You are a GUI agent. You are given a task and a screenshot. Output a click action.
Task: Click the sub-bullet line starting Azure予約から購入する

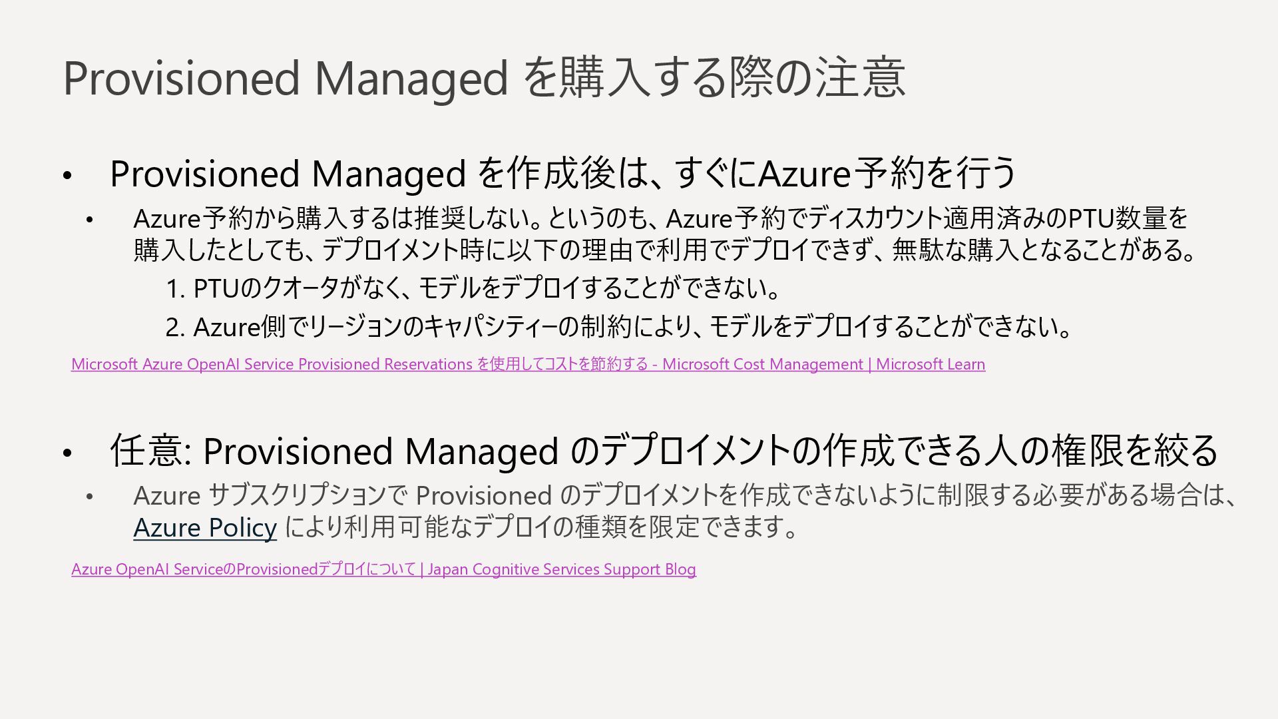pyautogui.click(x=660, y=218)
